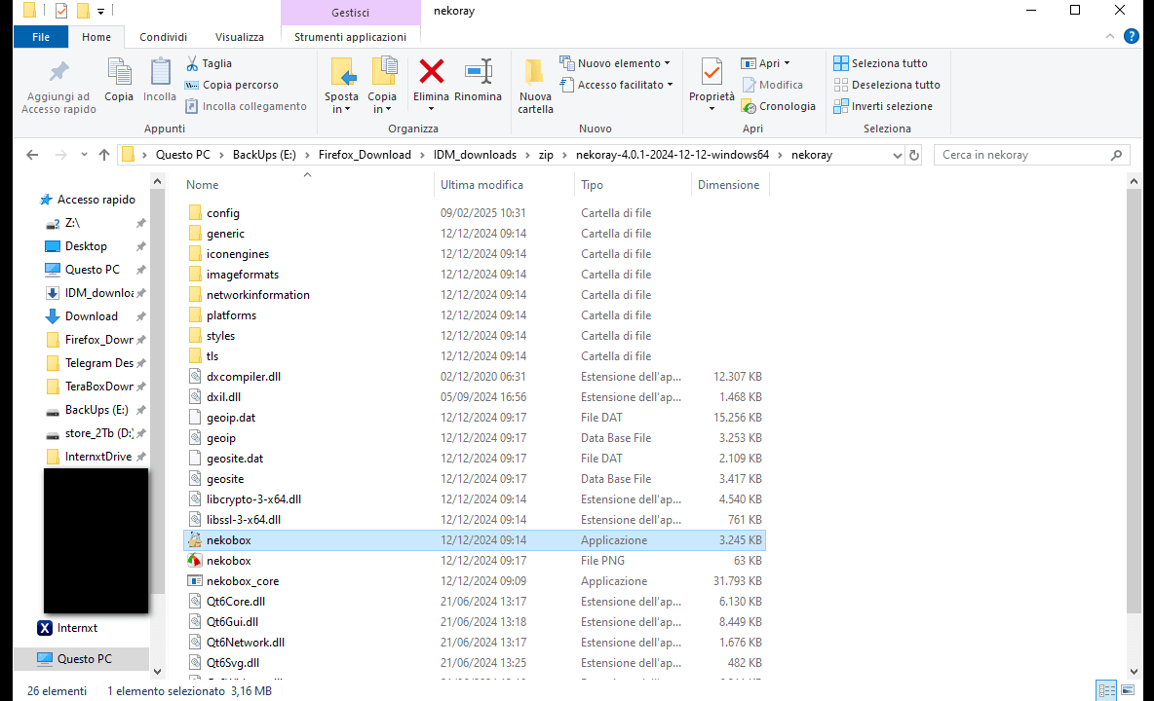
Task: Open the File menu
Action: [x=41, y=37]
